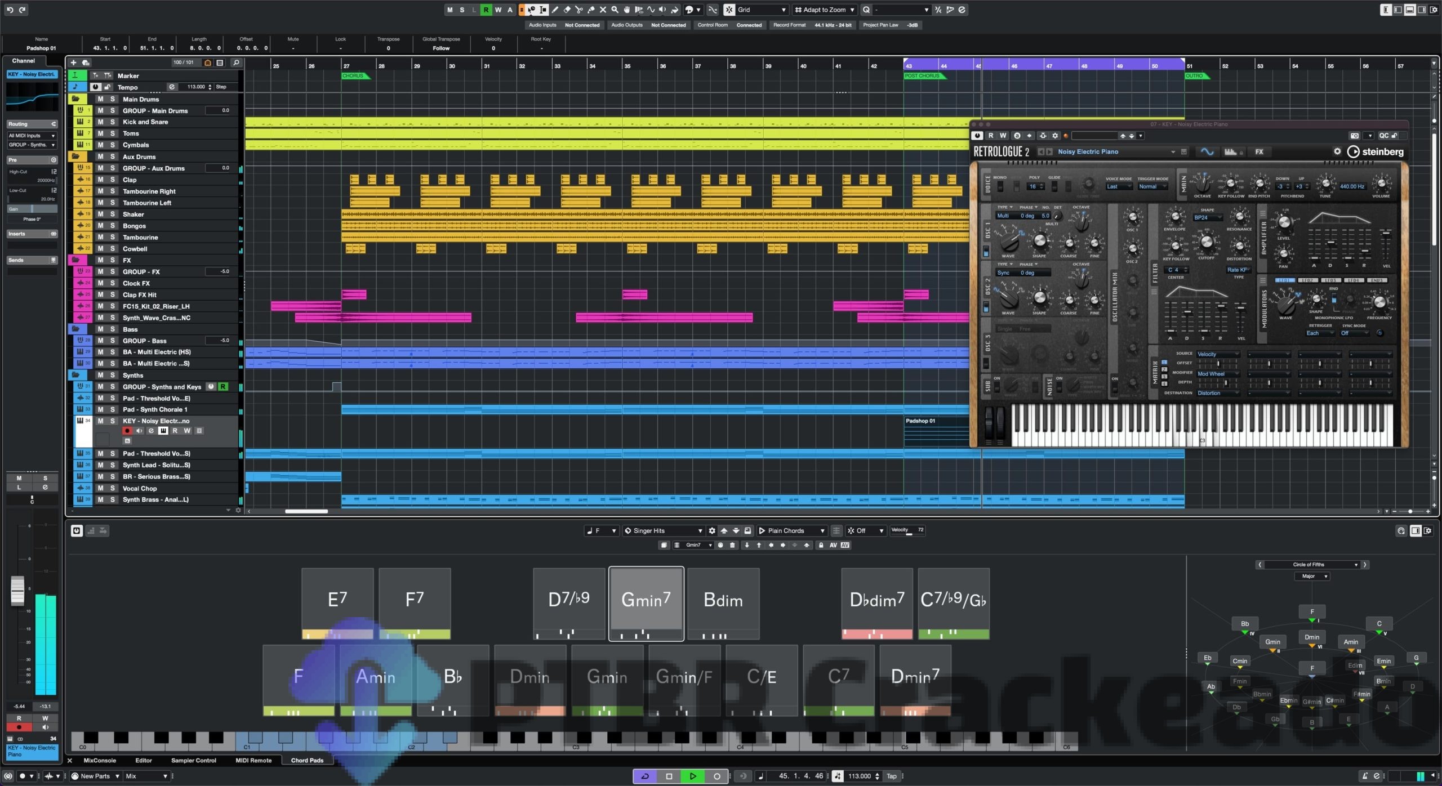
Task: Click the iterative quantize Q icon
Action: point(866,10)
